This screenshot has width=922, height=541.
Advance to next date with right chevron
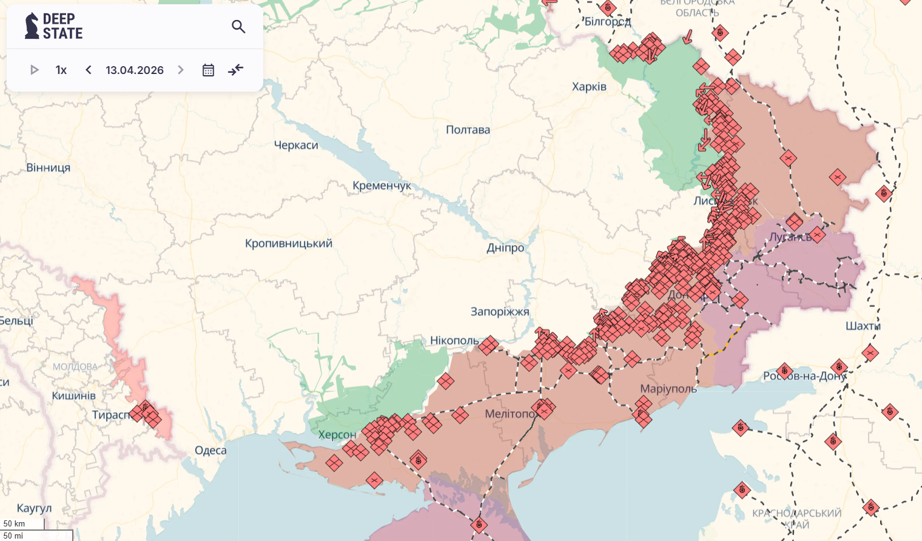tap(180, 70)
